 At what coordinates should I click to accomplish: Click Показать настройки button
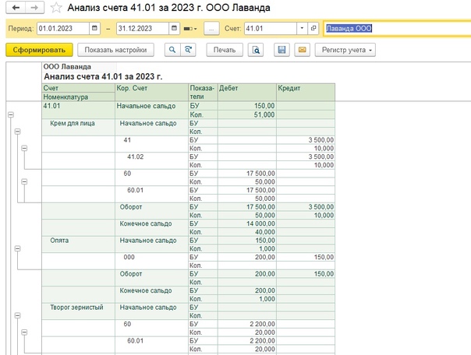[115, 50]
